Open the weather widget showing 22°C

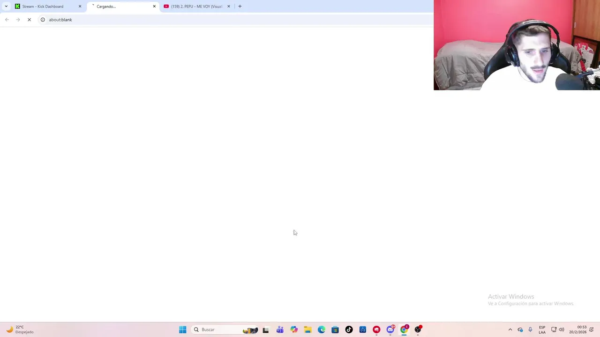coord(19,330)
